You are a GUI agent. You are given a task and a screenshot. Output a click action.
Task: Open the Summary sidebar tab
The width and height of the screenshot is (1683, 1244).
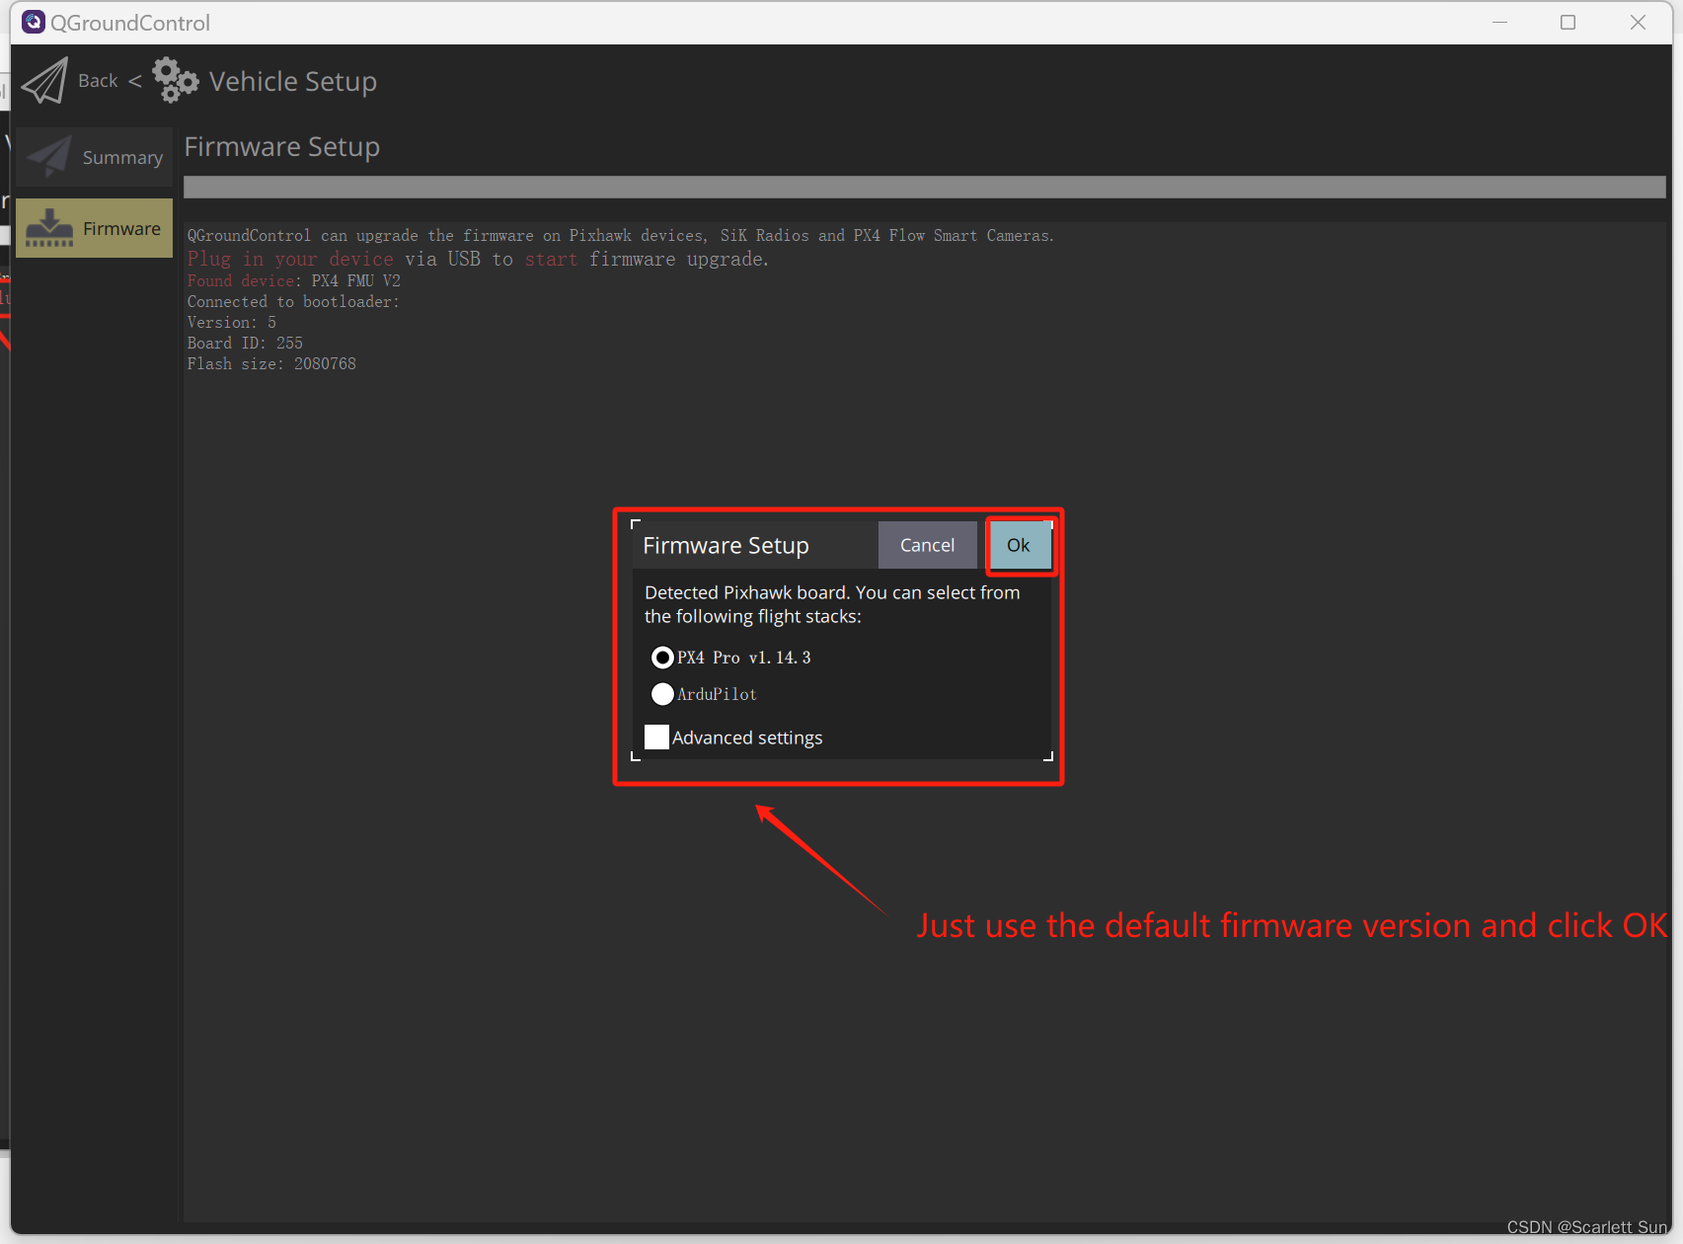tap(94, 157)
